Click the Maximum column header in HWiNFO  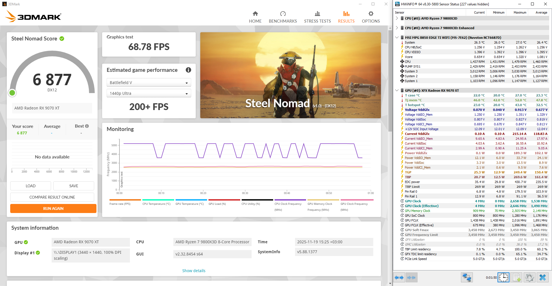click(517, 12)
